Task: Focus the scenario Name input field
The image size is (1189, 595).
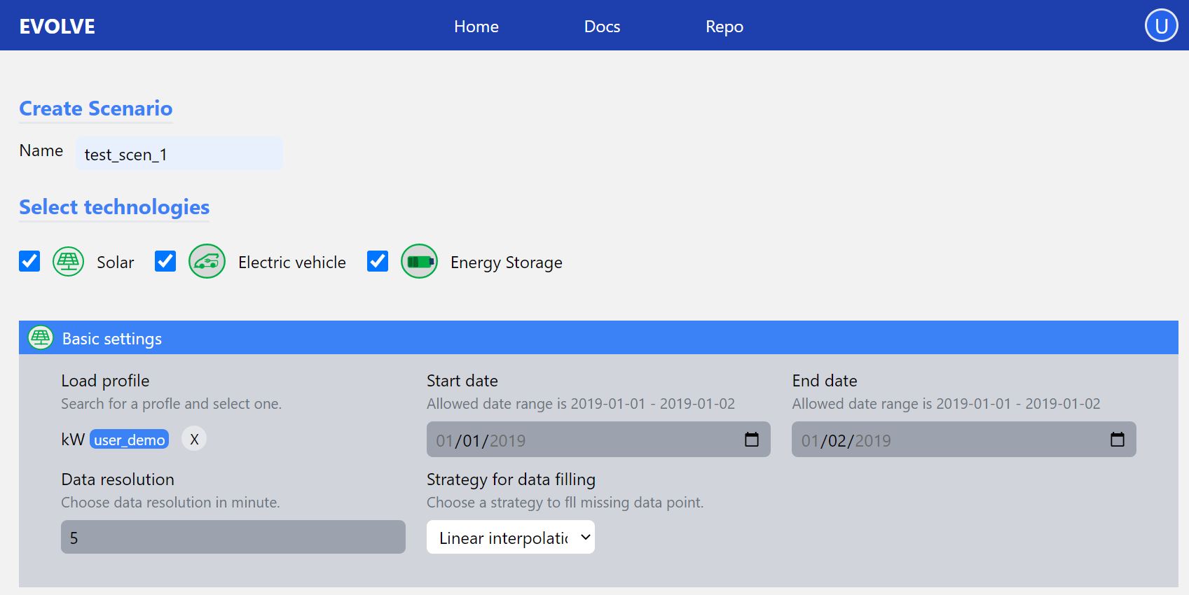Action: 179,154
